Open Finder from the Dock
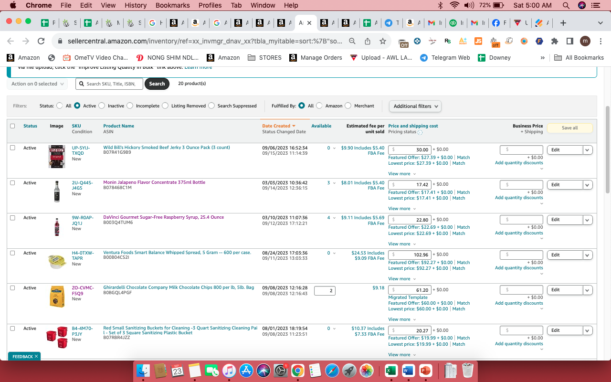The image size is (611, 382). pyautogui.click(x=143, y=371)
